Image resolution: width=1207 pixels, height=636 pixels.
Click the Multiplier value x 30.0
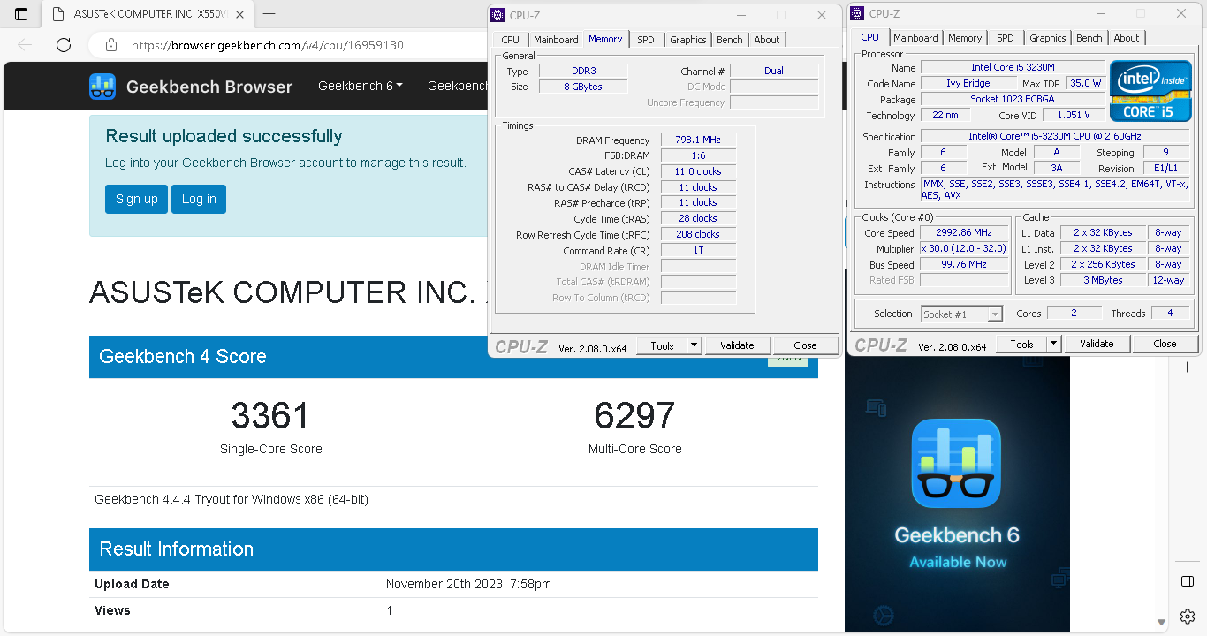pyautogui.click(x=964, y=248)
